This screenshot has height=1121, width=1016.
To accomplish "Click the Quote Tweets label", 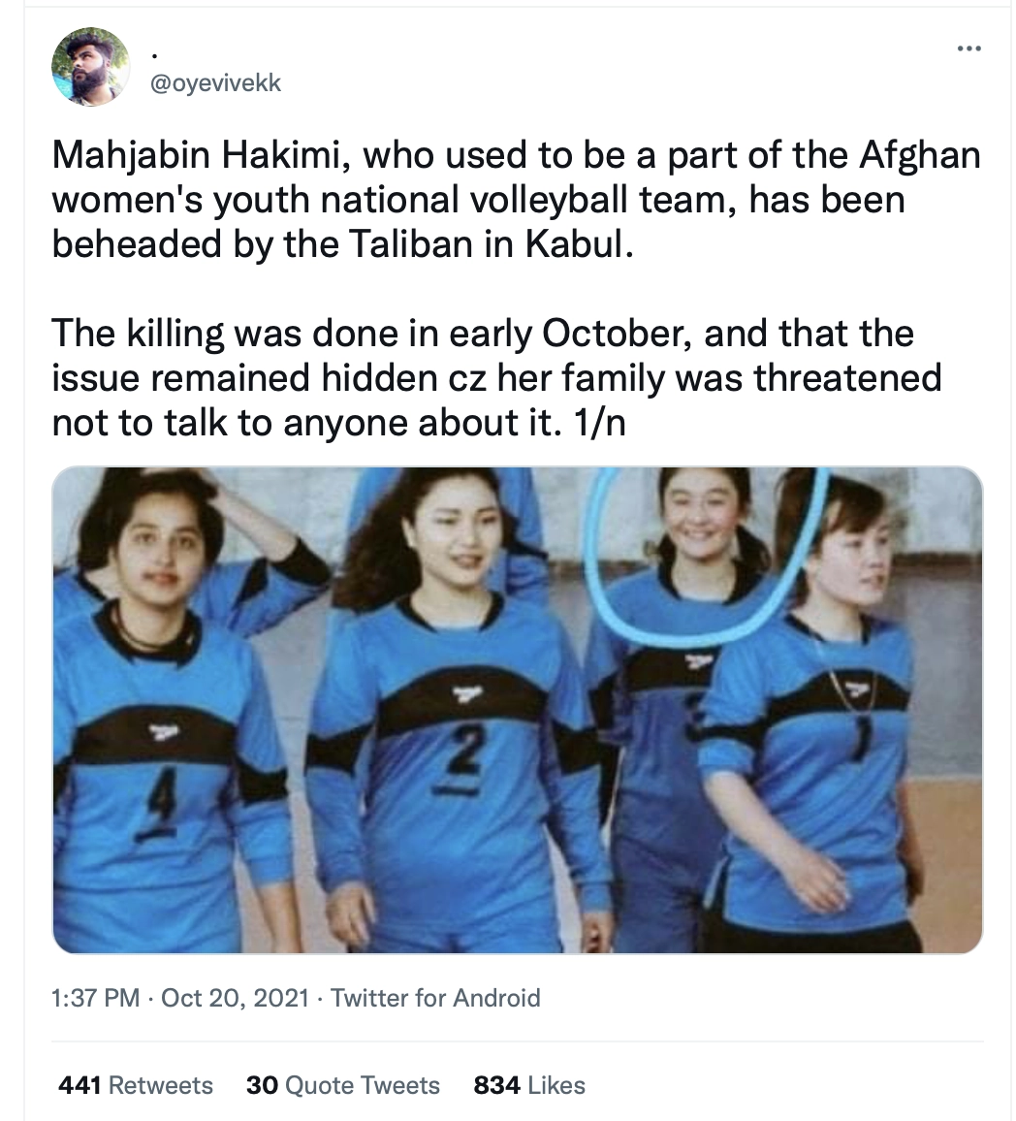I will 363,1085.
